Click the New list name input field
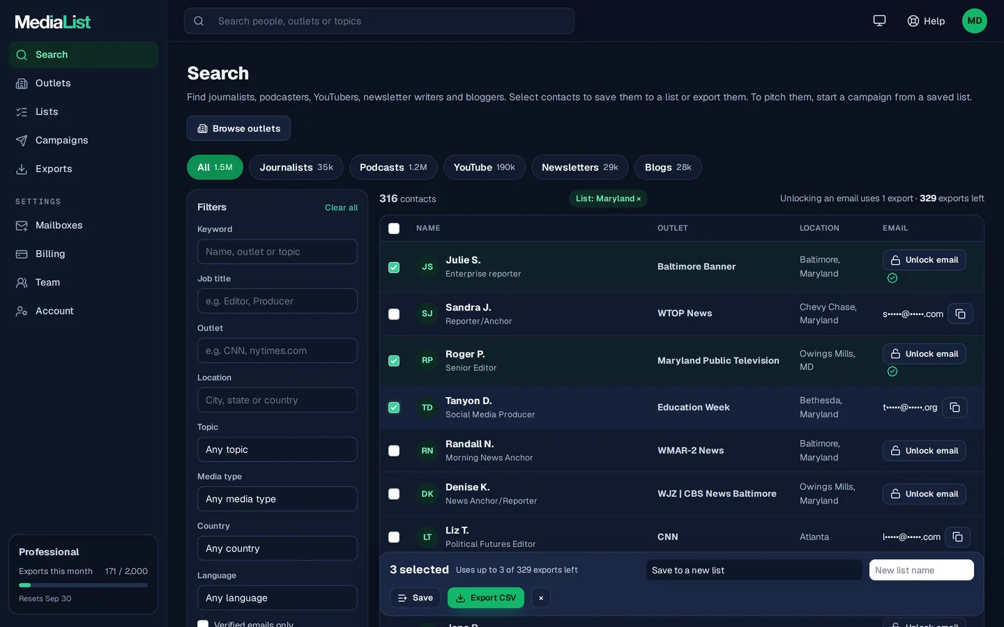1004x627 pixels. click(x=922, y=570)
